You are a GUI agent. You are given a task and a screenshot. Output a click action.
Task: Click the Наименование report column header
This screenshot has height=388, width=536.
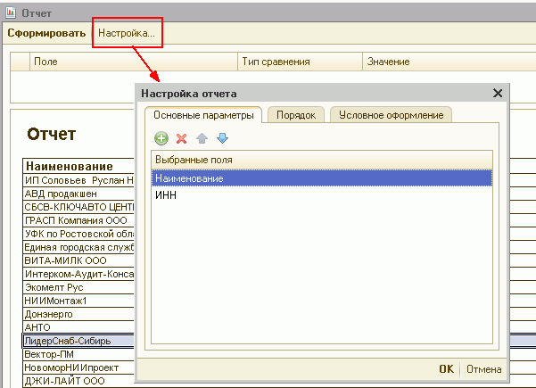coord(78,166)
